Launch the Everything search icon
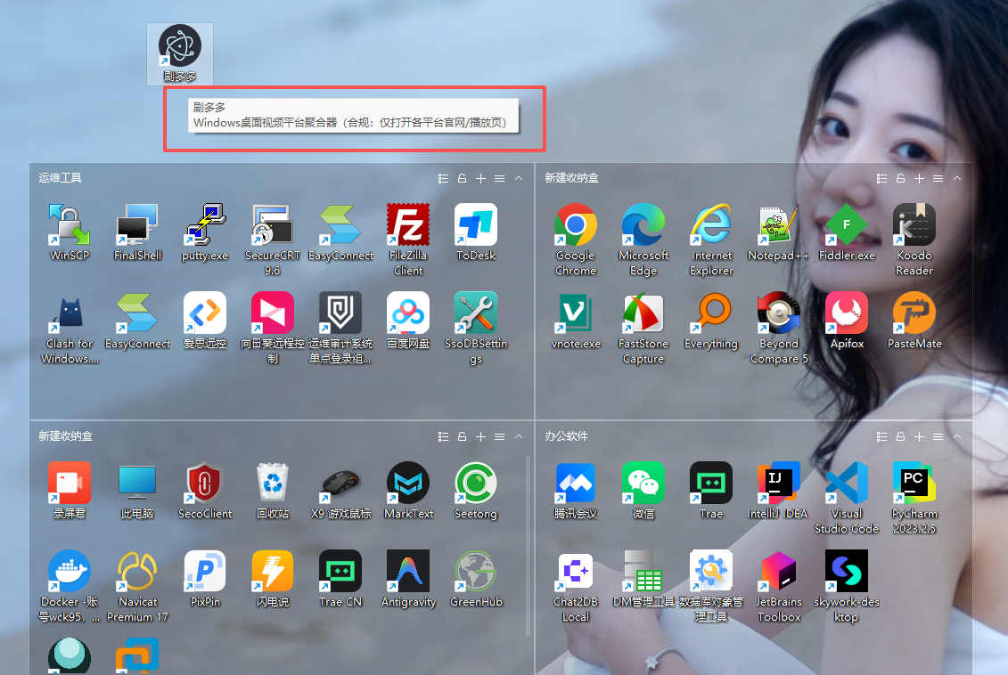The image size is (1008, 675). [x=711, y=321]
